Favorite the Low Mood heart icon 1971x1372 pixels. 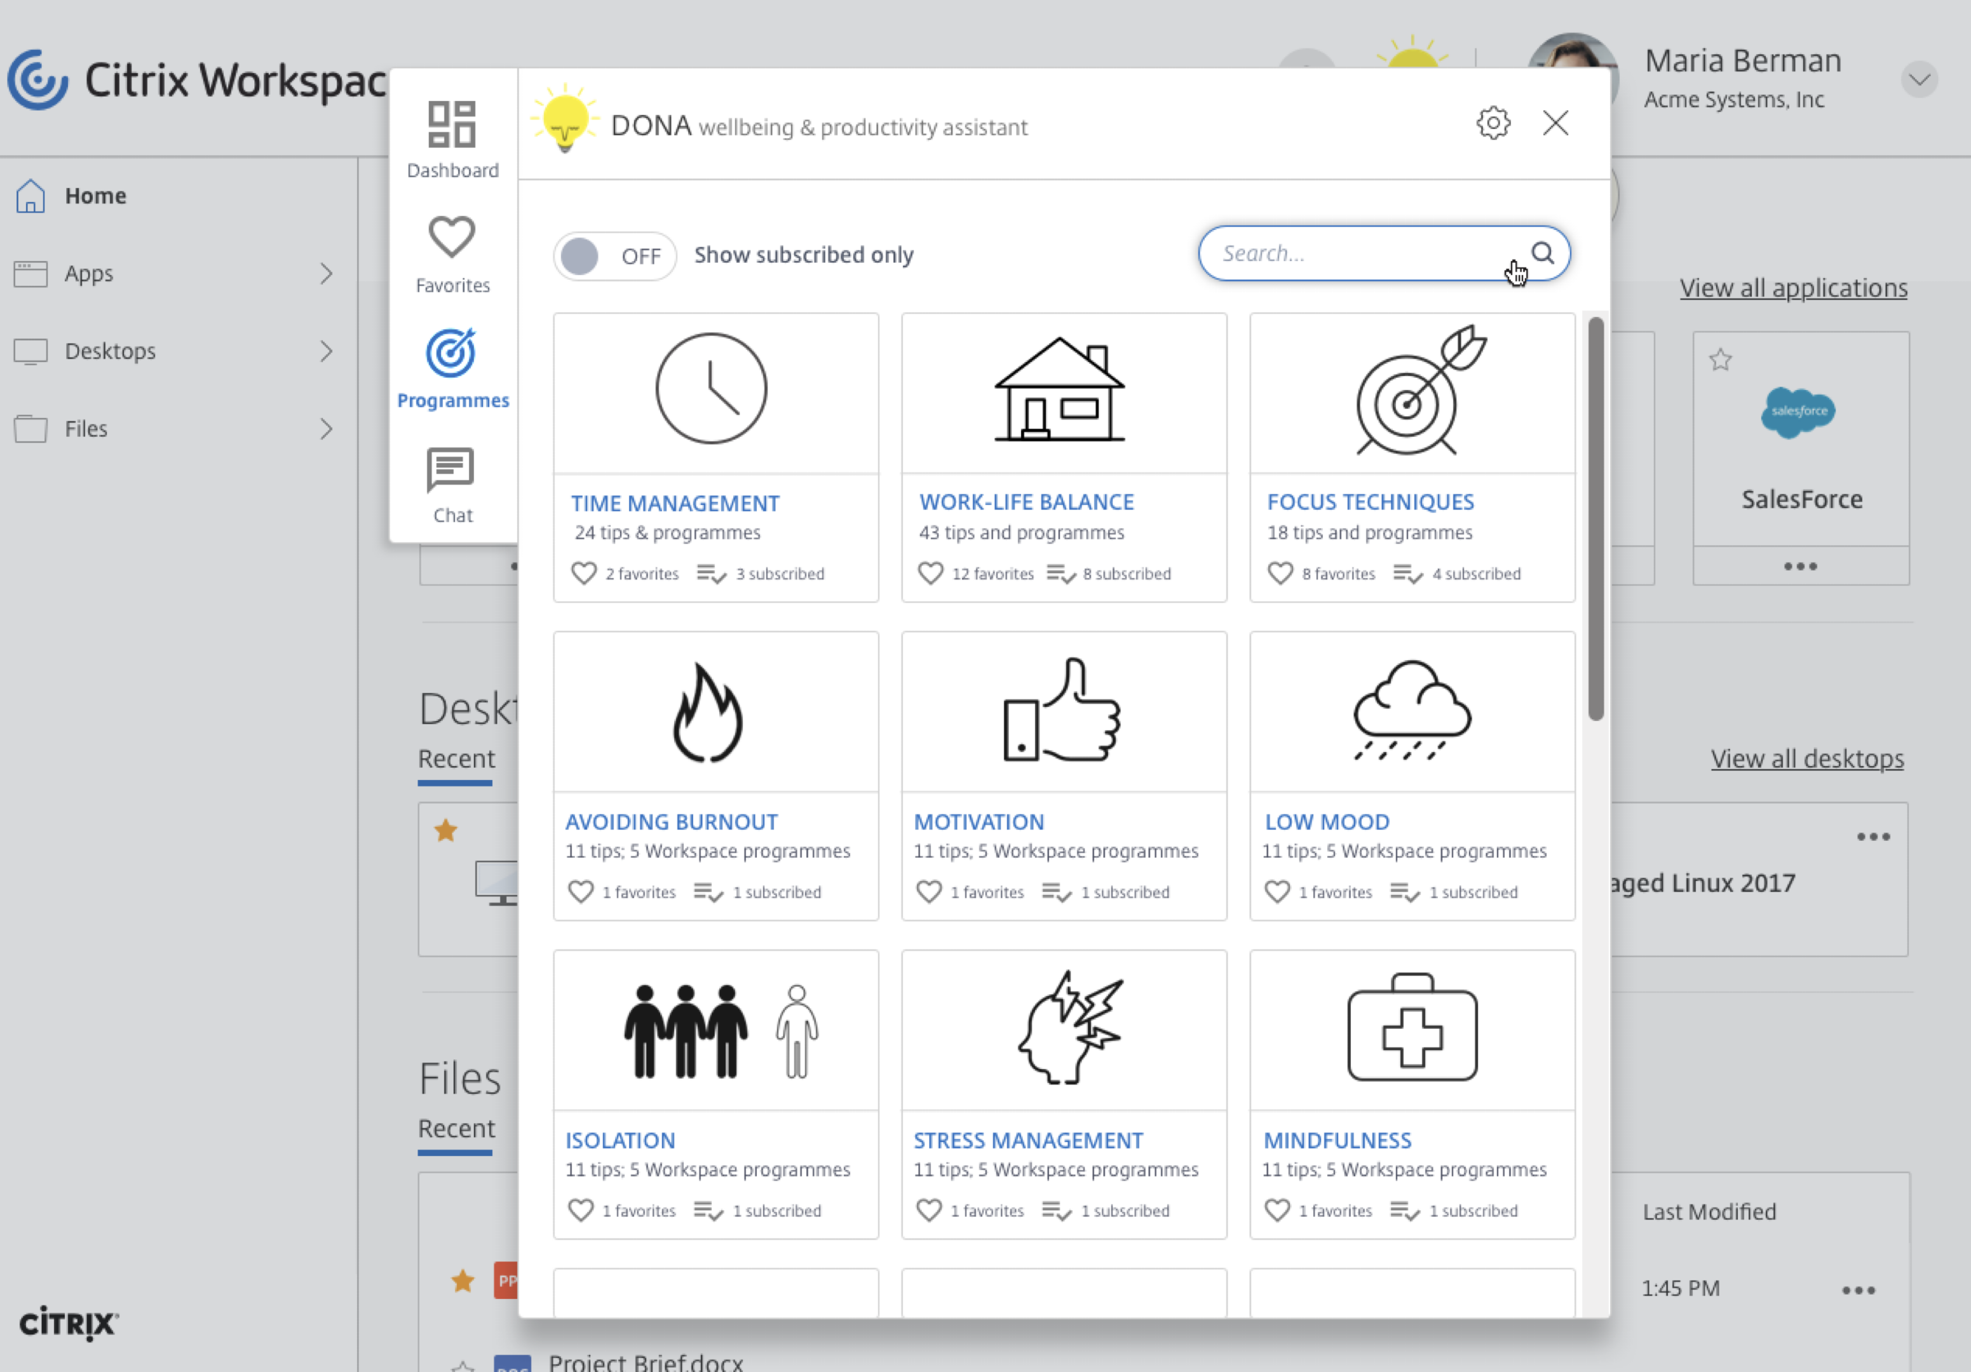pos(1277,892)
